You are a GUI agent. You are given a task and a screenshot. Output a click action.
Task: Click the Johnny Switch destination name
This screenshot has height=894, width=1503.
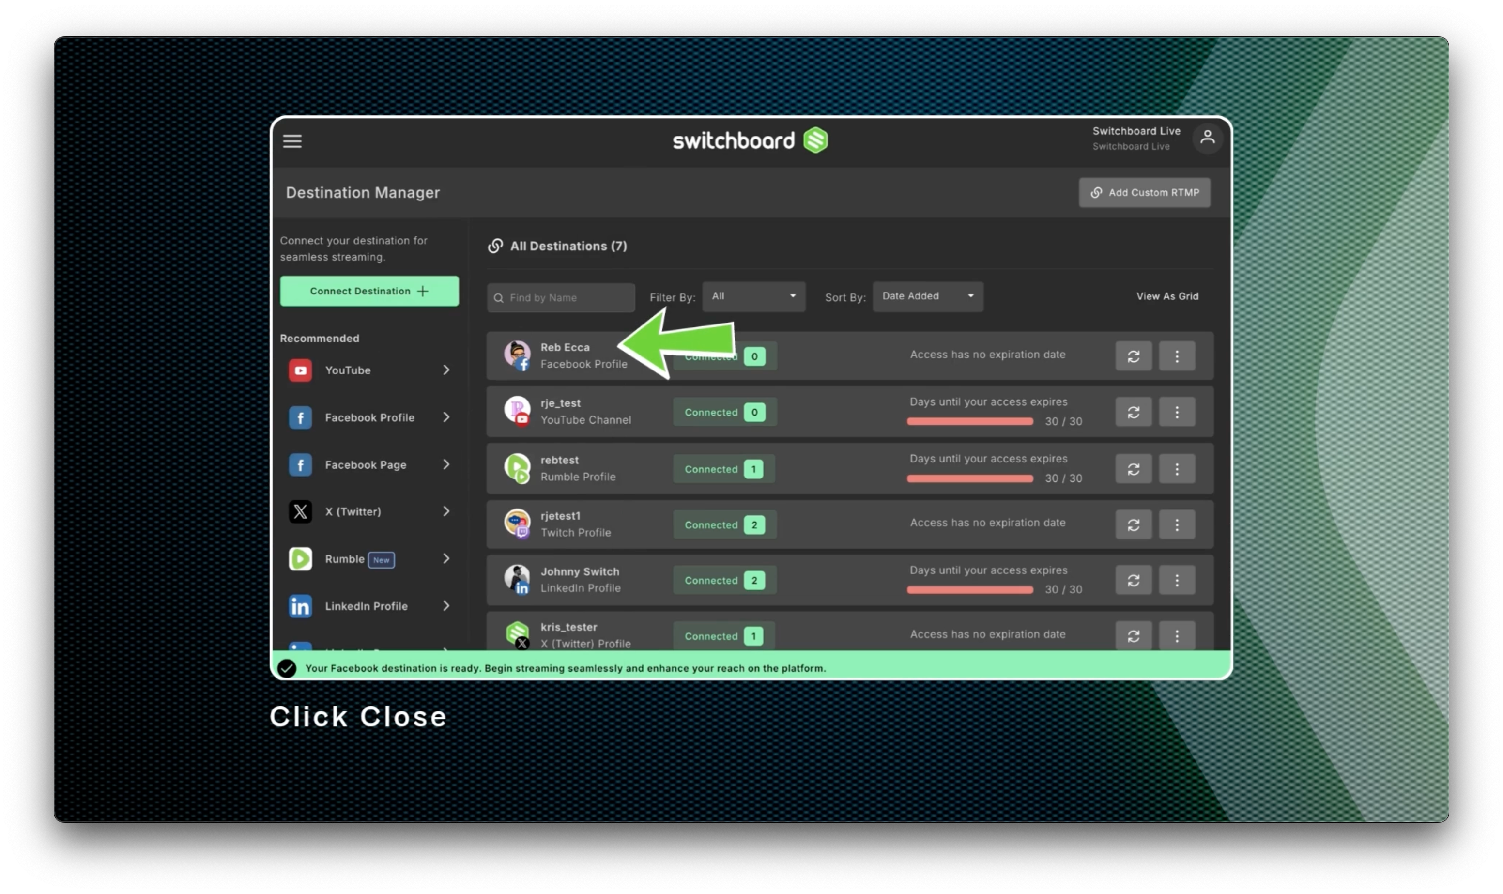(579, 571)
